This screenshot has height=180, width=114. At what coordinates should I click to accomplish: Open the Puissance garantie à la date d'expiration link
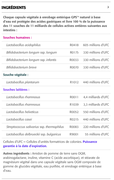50,144
